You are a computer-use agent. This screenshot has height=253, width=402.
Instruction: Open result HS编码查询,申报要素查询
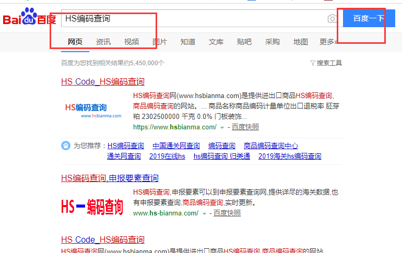point(110,178)
